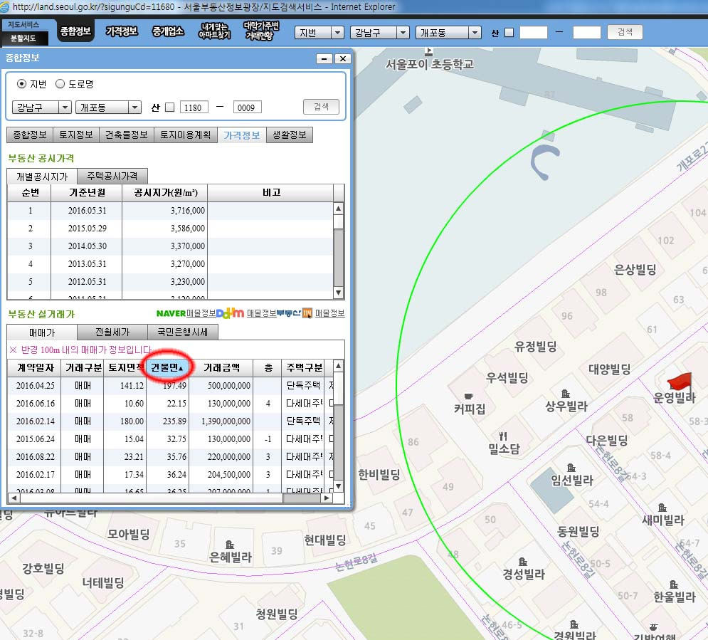The height and width of the screenshot is (640, 708).
Task: Open the 개포동 dropdown in the panel
Action: pyautogui.click(x=108, y=107)
